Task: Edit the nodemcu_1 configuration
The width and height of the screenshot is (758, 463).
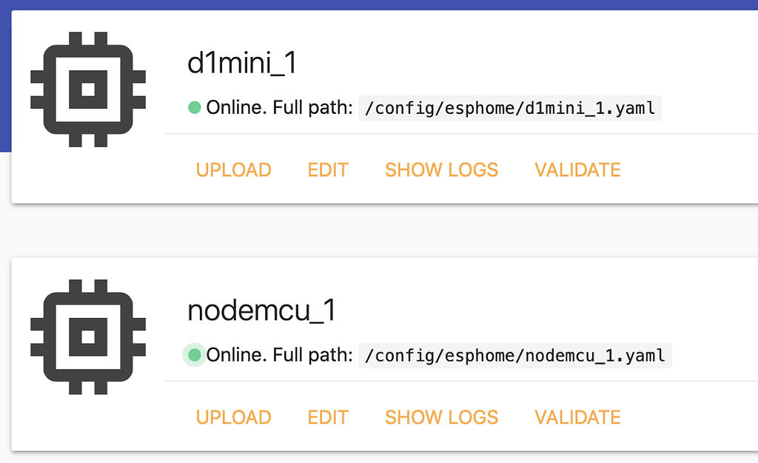Action: (x=328, y=417)
